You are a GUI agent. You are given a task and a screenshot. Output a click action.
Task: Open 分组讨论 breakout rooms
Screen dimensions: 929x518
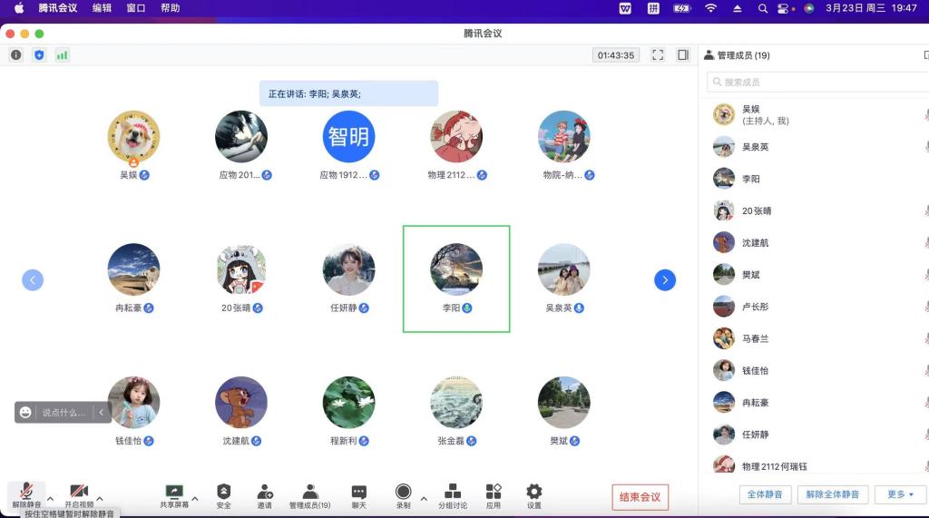(453, 492)
